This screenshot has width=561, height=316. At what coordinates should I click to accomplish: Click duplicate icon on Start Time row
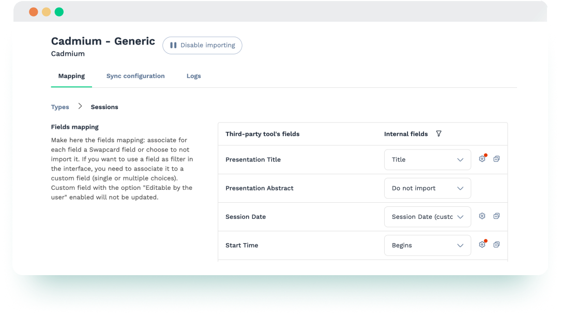pyautogui.click(x=497, y=244)
